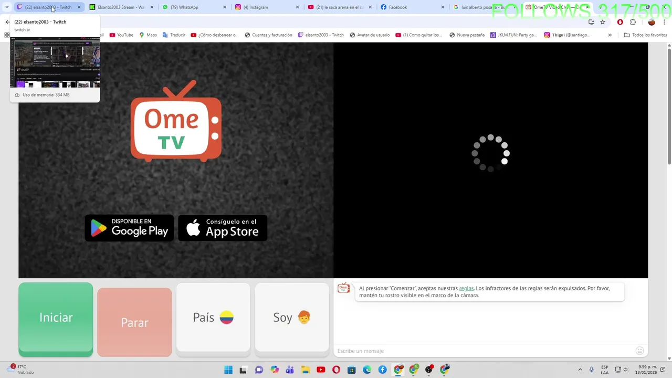Click the Twitch tab preview thumbnail
This screenshot has height=378, width=672.
[55, 62]
